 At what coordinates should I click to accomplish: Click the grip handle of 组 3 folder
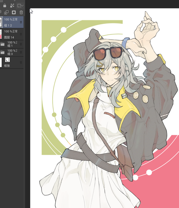point(21,52)
